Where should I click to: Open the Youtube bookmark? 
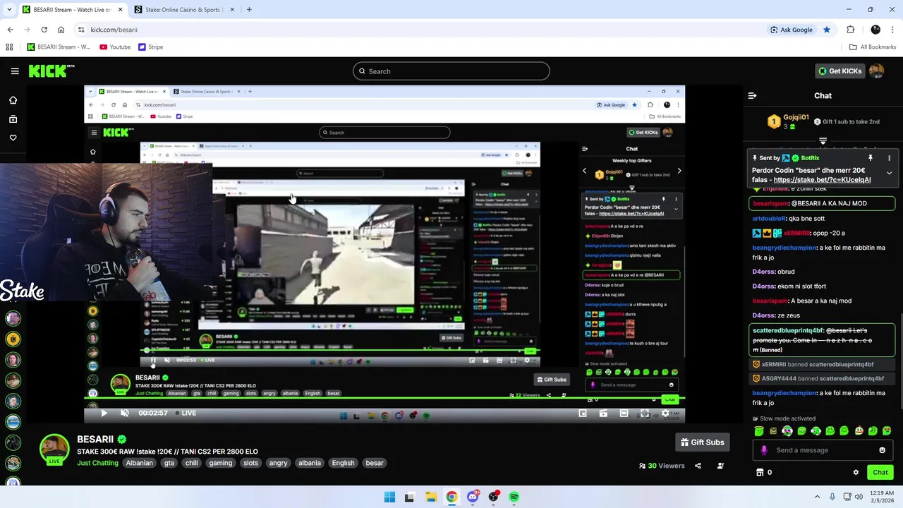115,47
